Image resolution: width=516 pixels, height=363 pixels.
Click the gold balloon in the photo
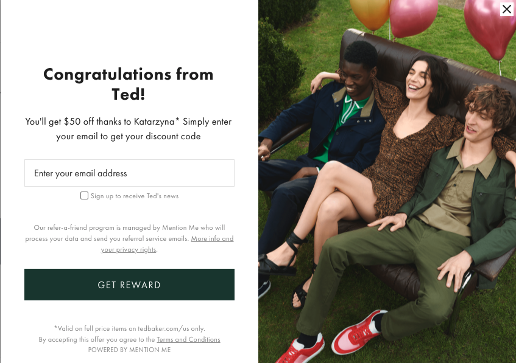click(x=370, y=13)
